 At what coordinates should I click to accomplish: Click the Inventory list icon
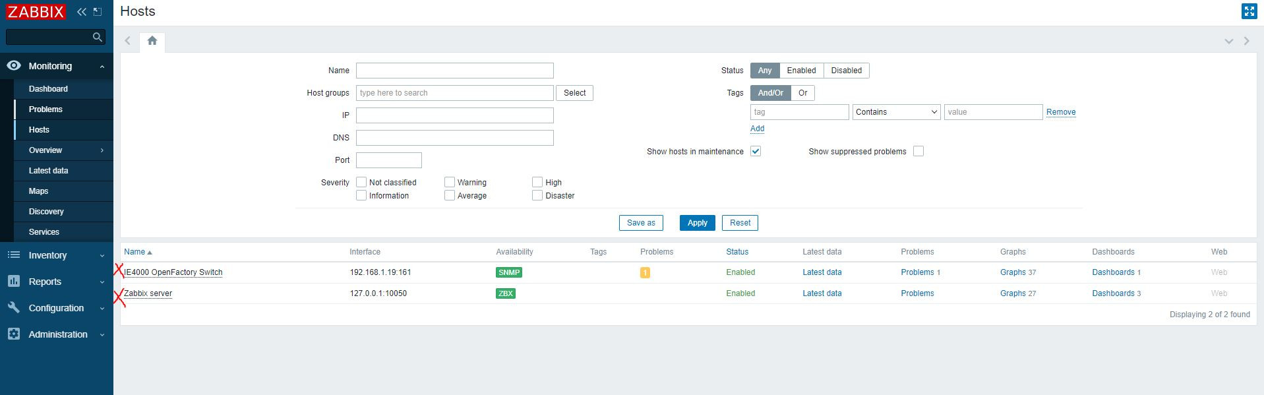tap(14, 255)
